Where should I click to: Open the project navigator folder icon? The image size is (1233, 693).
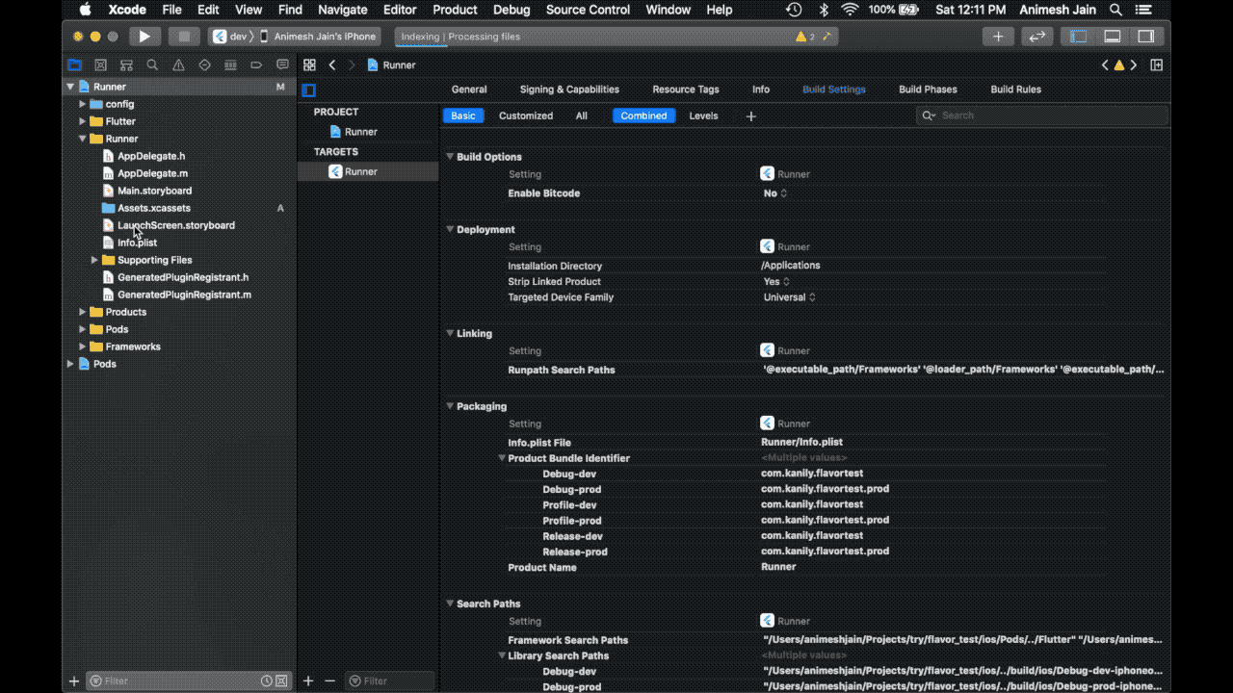coord(74,65)
